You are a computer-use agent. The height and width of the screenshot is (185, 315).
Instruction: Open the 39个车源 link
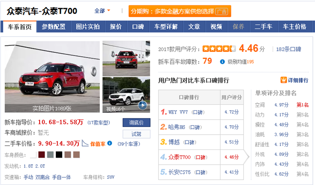129,144
